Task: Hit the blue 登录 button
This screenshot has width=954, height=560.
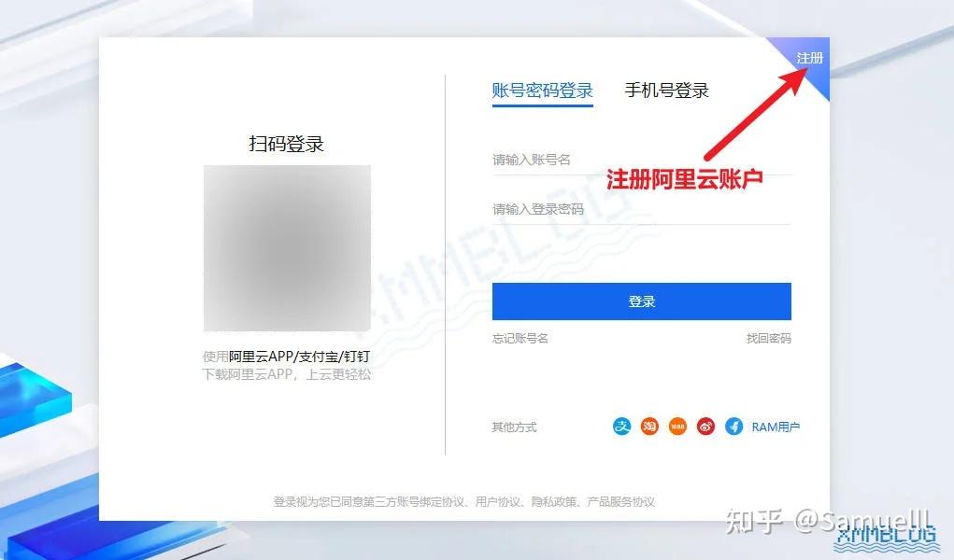Action: (x=641, y=301)
